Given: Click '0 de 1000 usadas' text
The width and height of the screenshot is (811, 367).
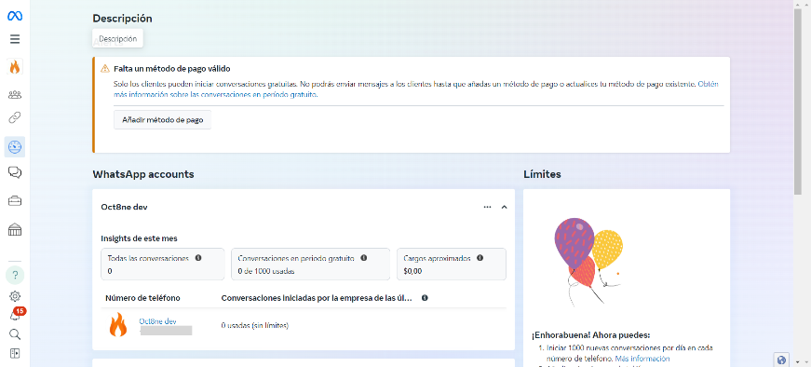Looking at the screenshot, I should 266,271.
